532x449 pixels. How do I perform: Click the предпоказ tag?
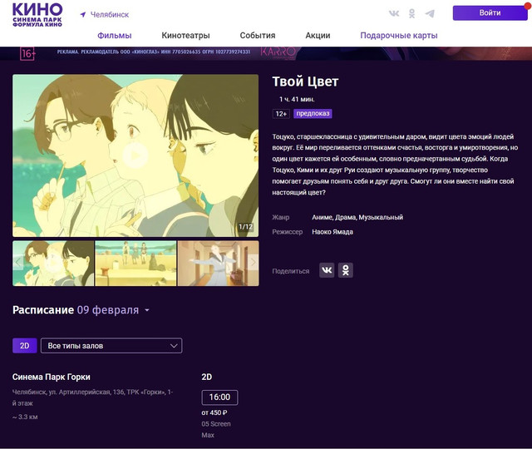[x=313, y=114]
